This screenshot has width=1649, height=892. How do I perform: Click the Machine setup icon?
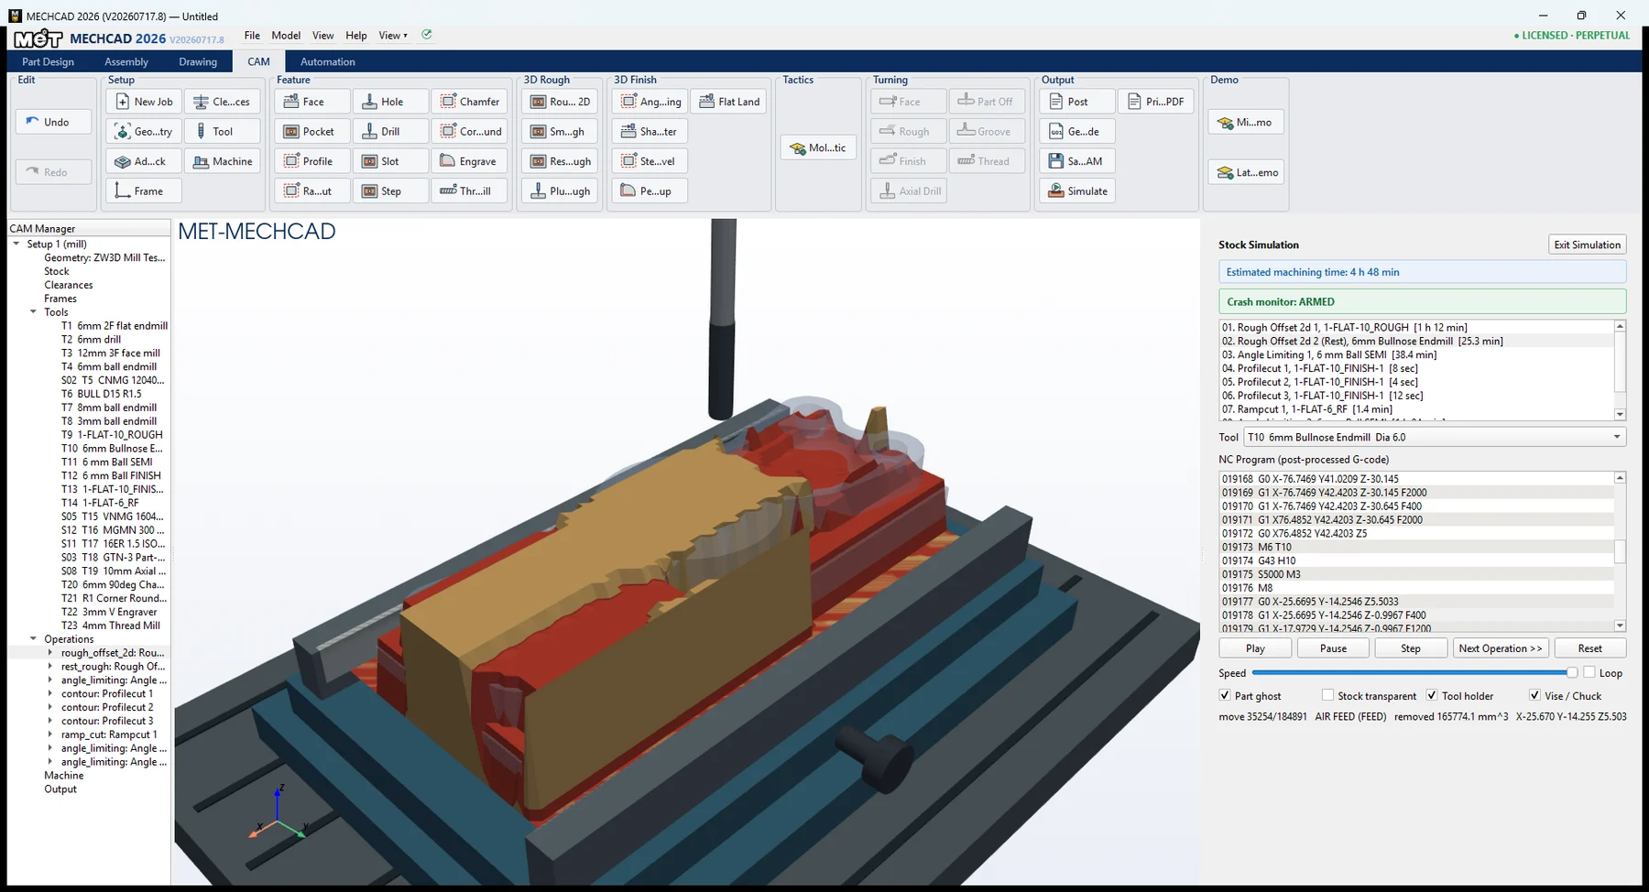201,161
